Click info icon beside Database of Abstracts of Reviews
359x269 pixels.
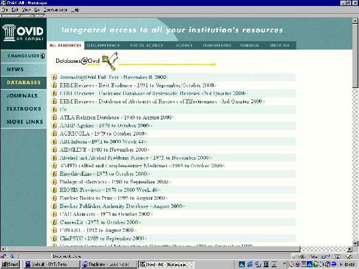(x=54, y=102)
